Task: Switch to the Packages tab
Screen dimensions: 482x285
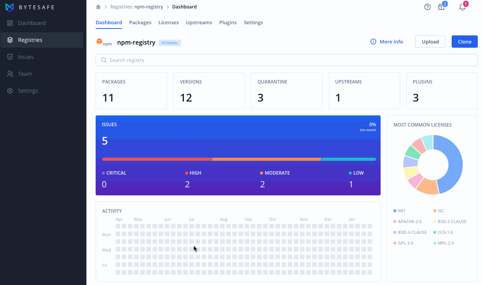Action: [140, 23]
